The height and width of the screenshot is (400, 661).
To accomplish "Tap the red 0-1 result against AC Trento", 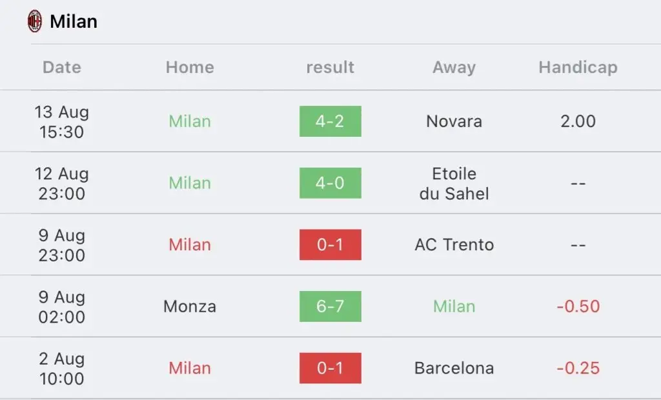I will (330, 245).
